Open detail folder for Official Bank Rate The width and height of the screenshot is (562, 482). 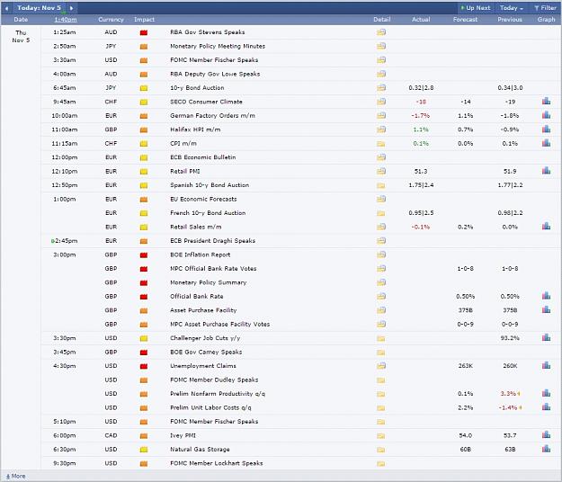click(381, 297)
